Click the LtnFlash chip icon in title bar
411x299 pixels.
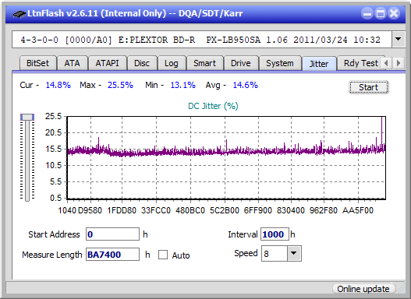point(19,13)
